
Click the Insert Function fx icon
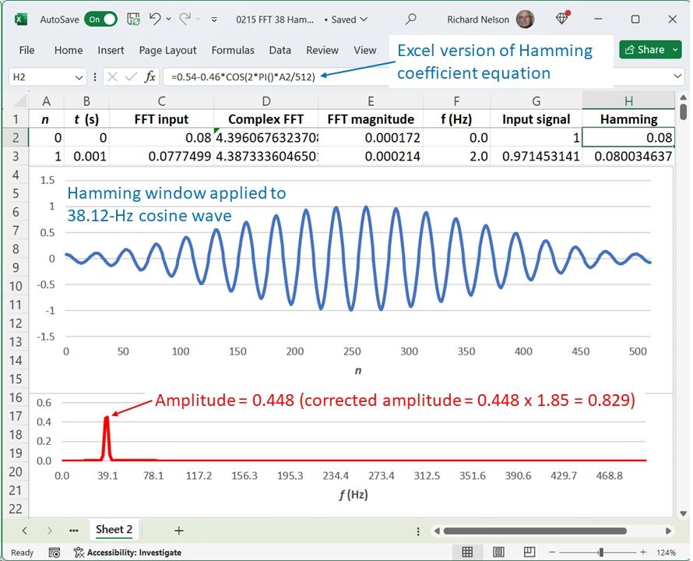pos(150,76)
